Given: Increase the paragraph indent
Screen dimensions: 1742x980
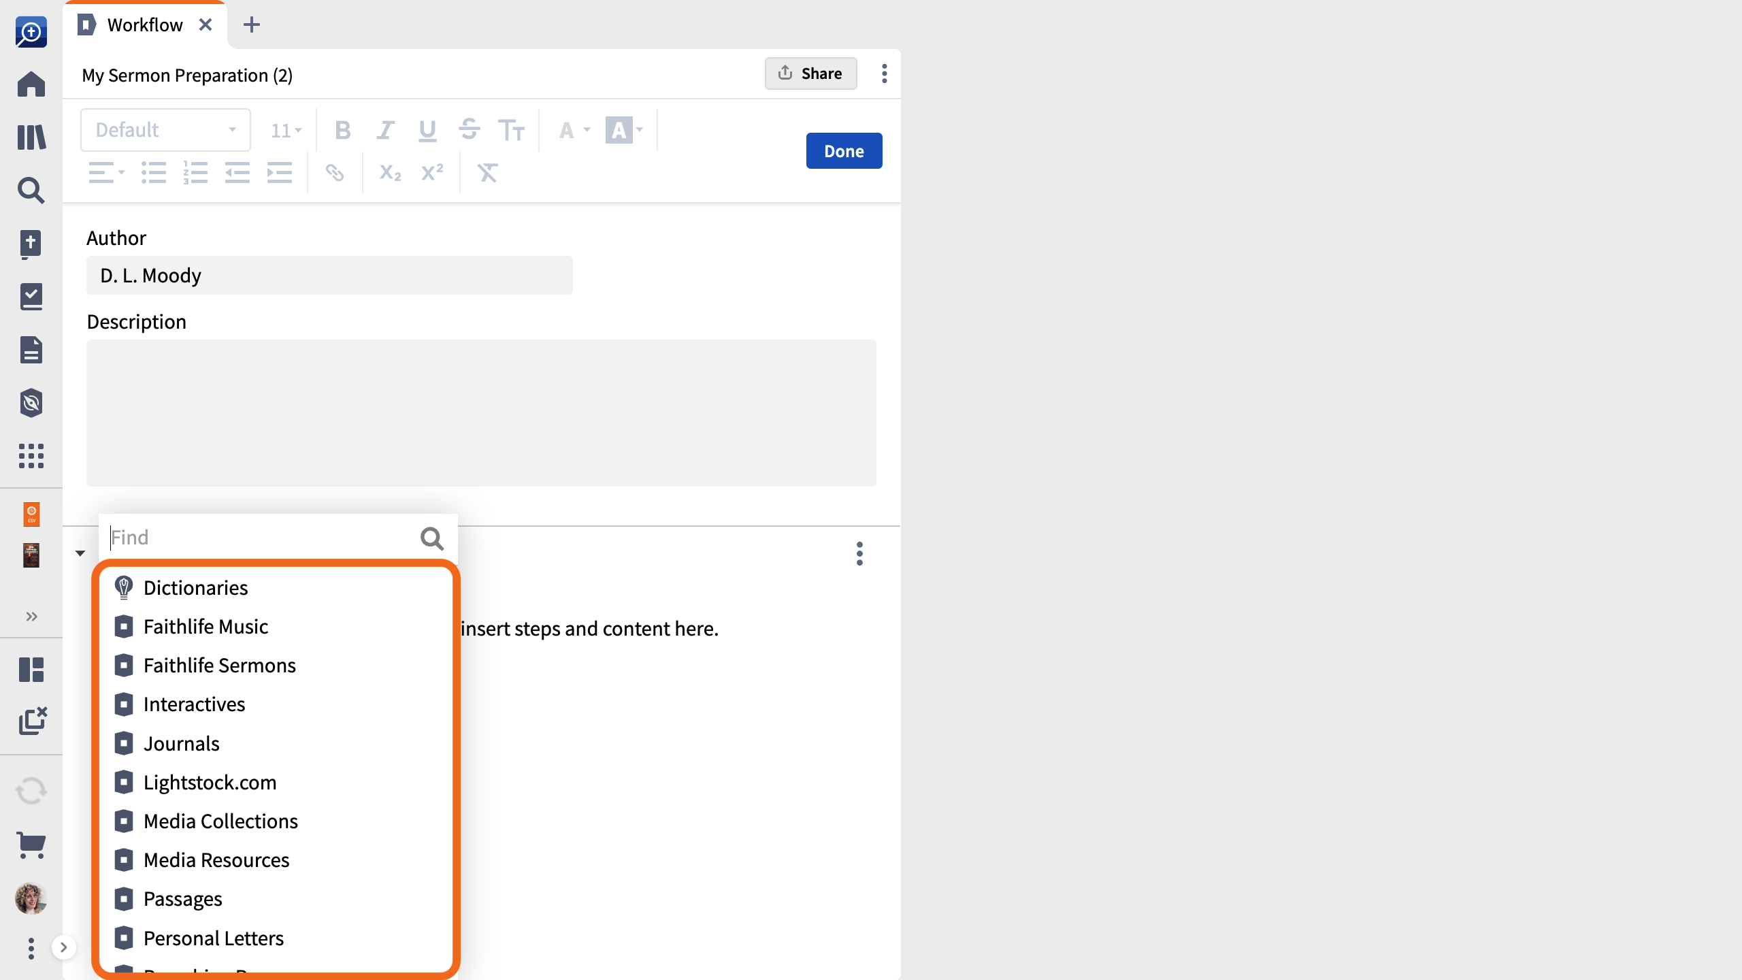Looking at the screenshot, I should 280,173.
